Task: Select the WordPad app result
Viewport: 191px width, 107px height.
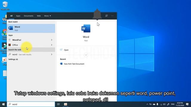Action: 31,40
